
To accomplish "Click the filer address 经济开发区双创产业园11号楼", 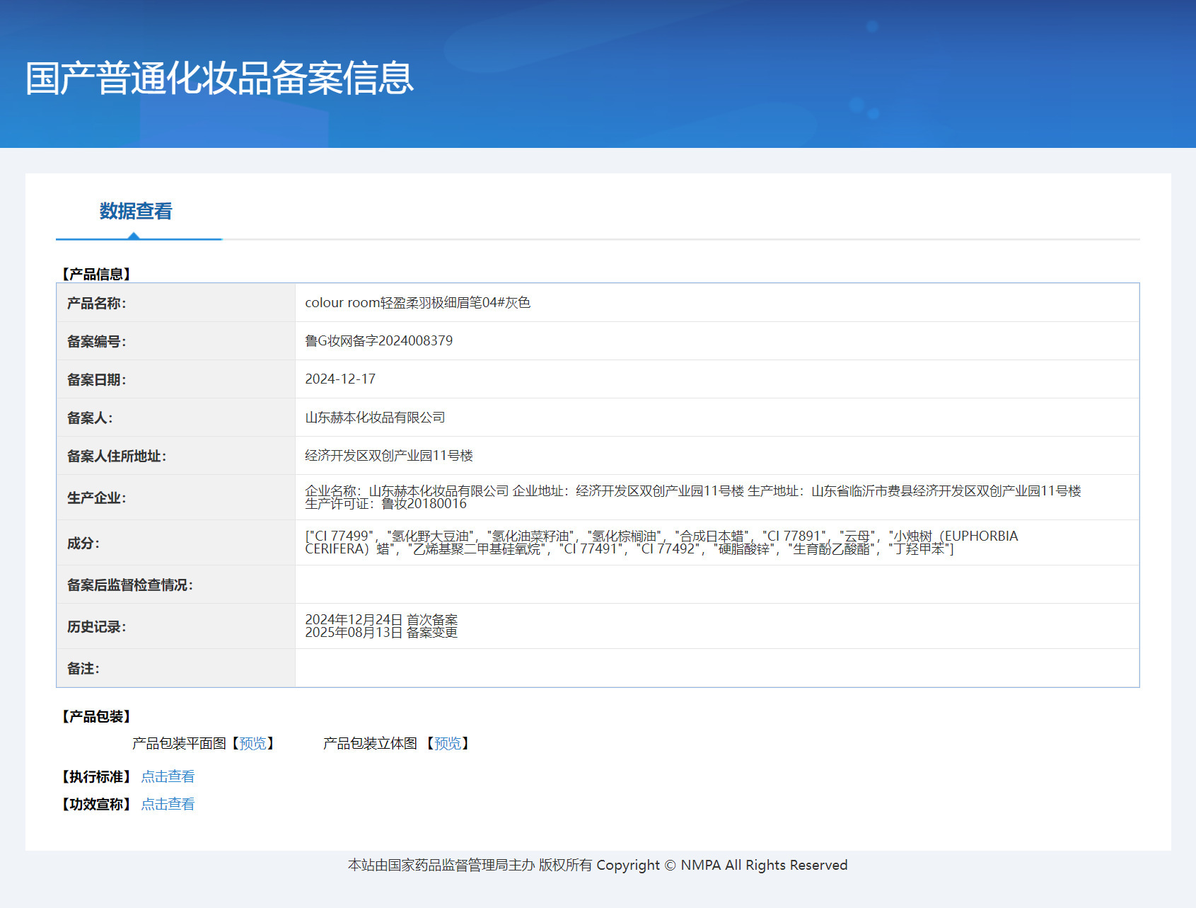I will 389,455.
